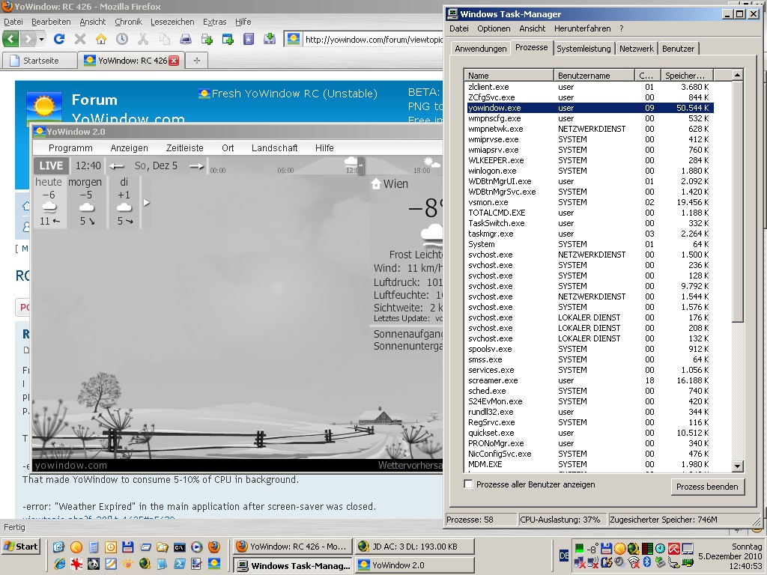Click Prozess beenden button
Screen dimensions: 767x575
[707, 487]
